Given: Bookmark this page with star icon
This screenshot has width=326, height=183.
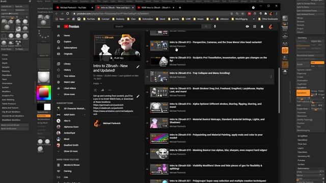Looking at the screenshot, I should tap(242, 14).
